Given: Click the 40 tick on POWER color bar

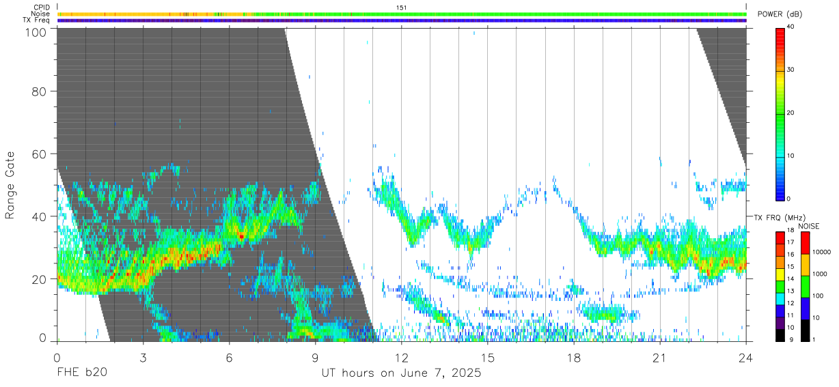Looking at the screenshot, I should tap(790, 27).
